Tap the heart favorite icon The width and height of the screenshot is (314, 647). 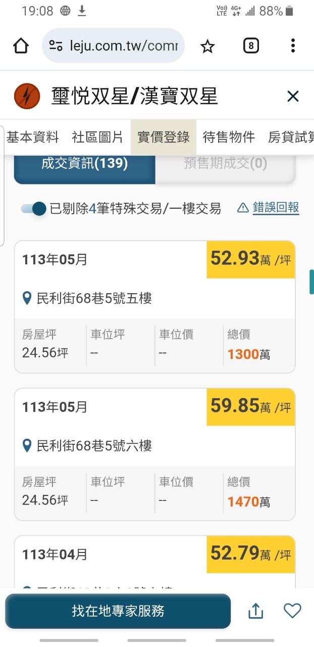[292, 611]
